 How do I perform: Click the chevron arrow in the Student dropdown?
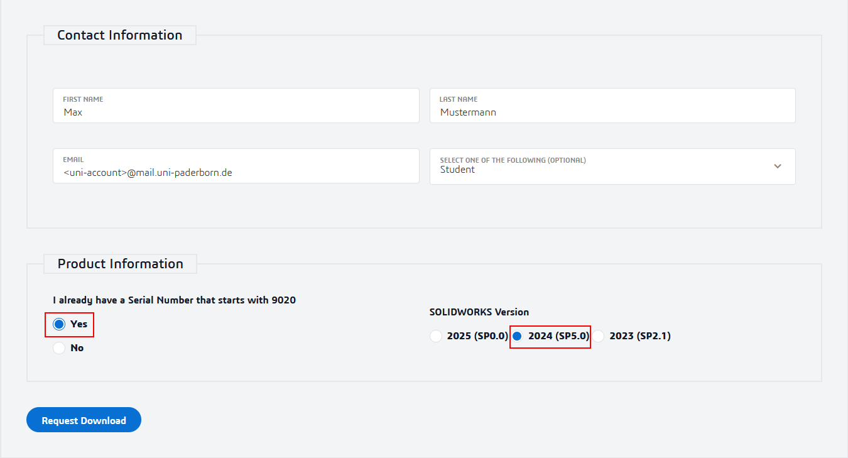pos(778,166)
